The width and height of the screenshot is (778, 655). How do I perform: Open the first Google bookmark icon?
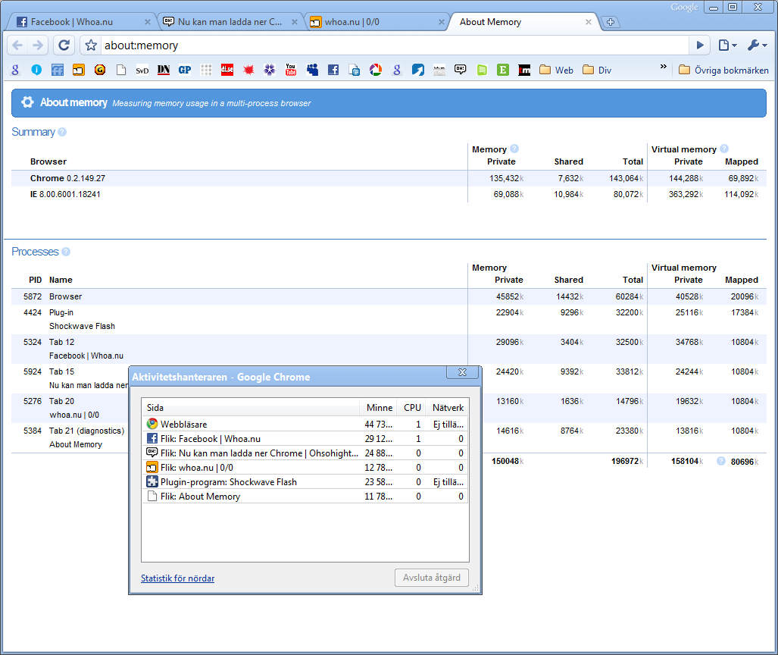[x=15, y=70]
